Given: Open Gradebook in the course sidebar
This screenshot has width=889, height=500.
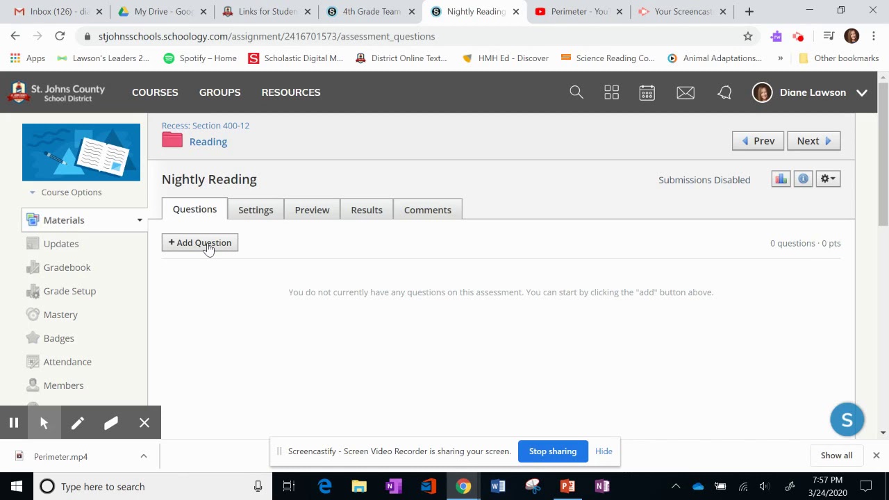Looking at the screenshot, I should pos(67,267).
